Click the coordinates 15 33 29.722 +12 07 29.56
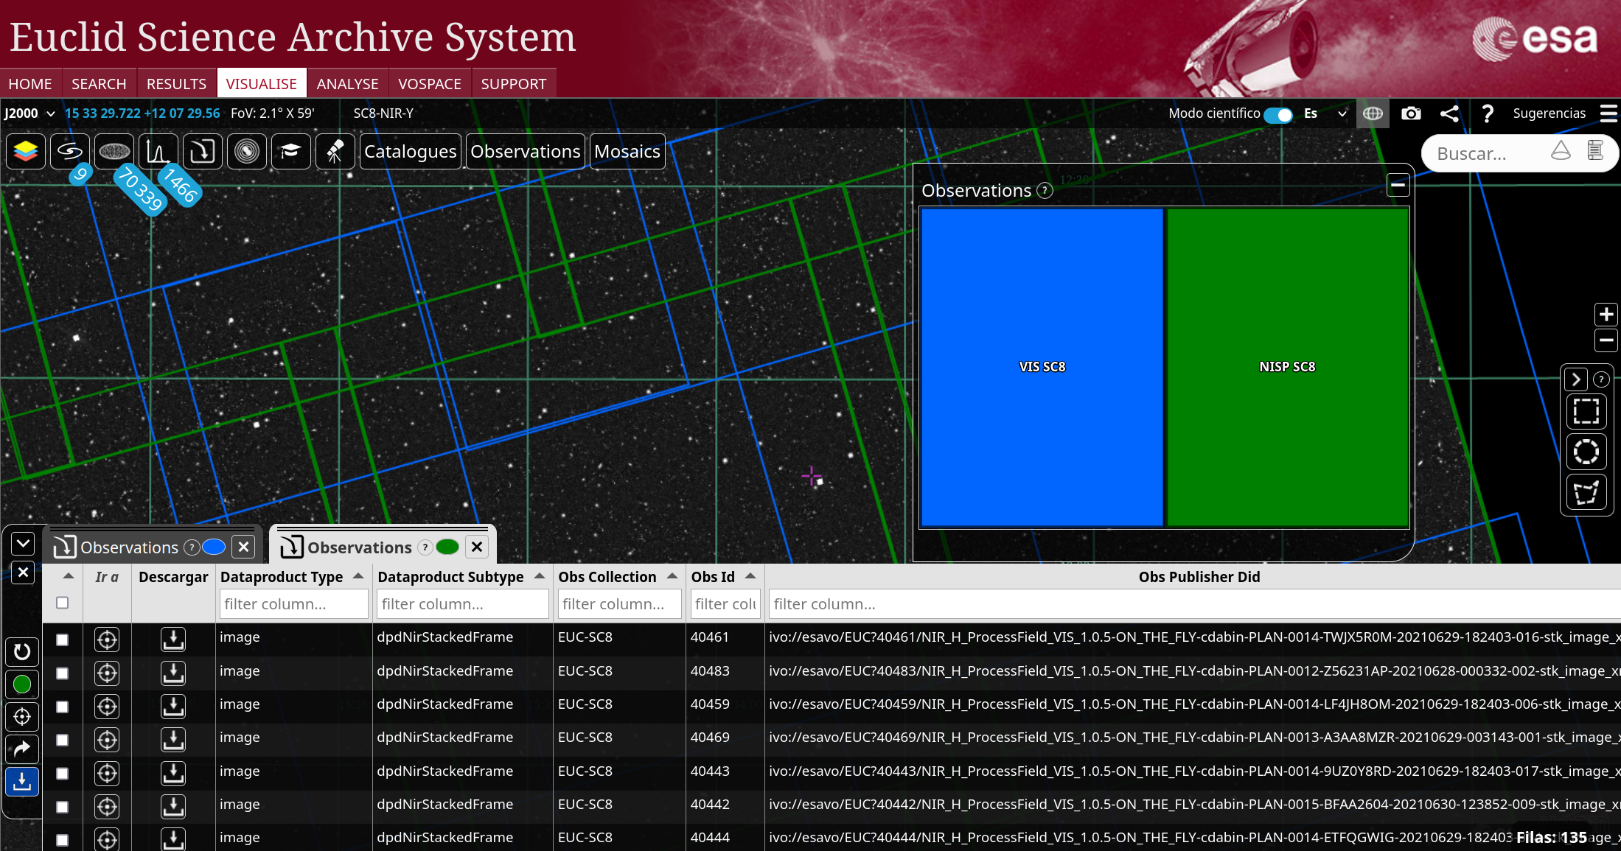The image size is (1621, 851). (x=142, y=113)
